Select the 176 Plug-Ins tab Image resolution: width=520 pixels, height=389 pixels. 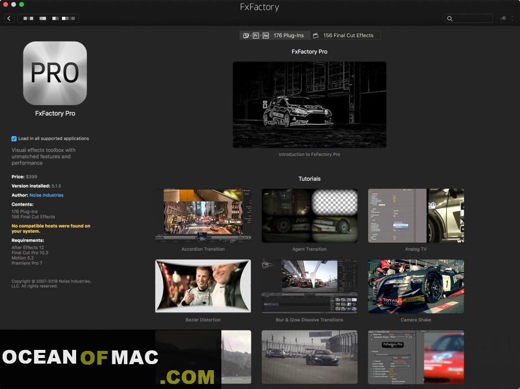[275, 36]
